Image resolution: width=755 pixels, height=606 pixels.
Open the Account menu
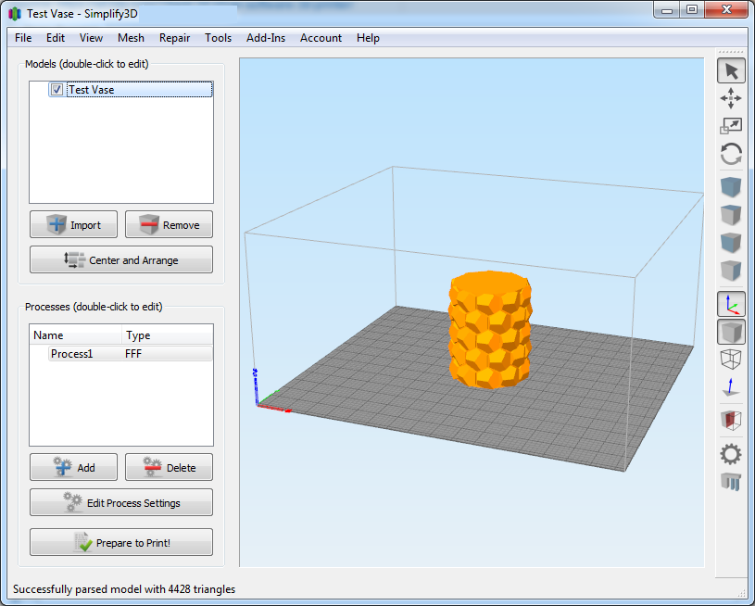321,38
